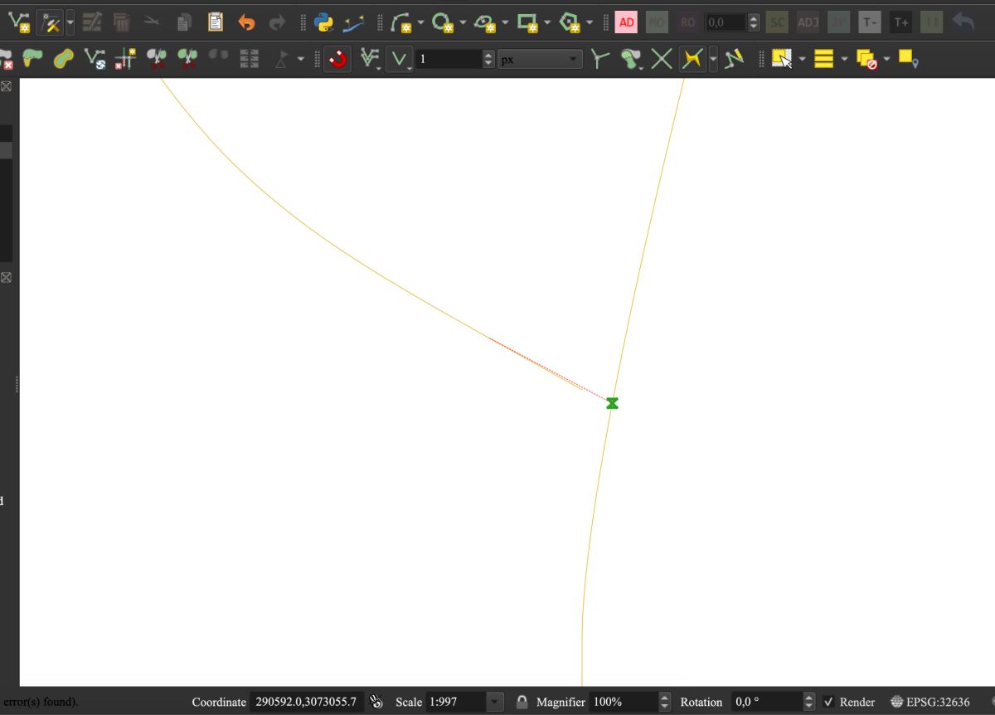Expand the Select Features dropdown arrow

tap(803, 59)
